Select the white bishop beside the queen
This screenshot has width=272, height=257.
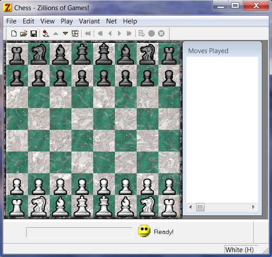(60, 207)
